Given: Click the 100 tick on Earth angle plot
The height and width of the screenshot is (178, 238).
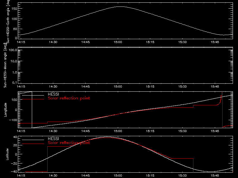Looking at the screenshot, I should [14, 19].
